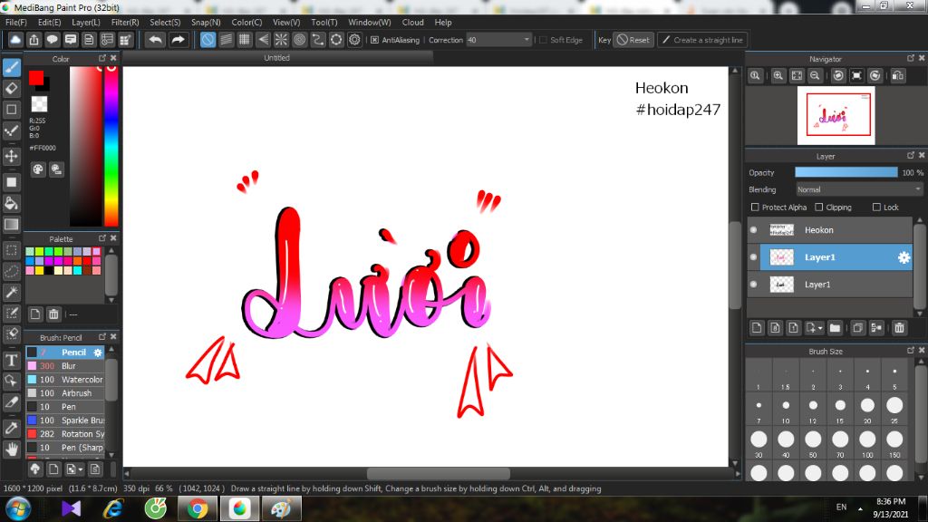Viewport: 928px width, 522px height.
Task: Select the Blur brush
Action: [x=65, y=366]
